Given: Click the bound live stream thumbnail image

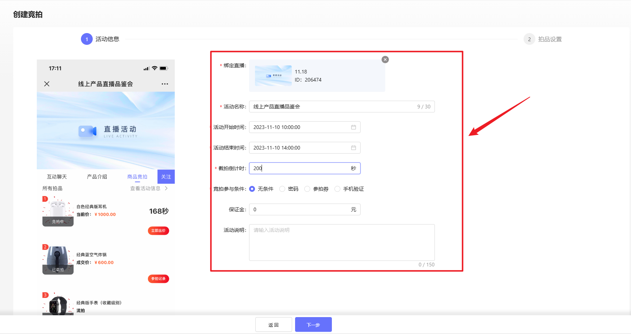Looking at the screenshot, I should click(273, 76).
